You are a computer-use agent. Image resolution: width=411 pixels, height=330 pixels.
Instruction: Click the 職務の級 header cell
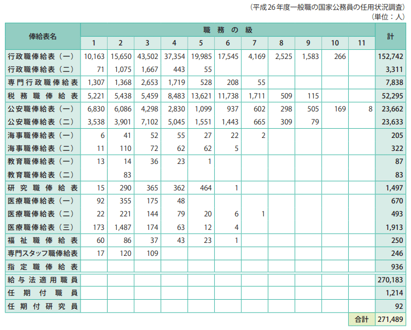(x=228, y=30)
